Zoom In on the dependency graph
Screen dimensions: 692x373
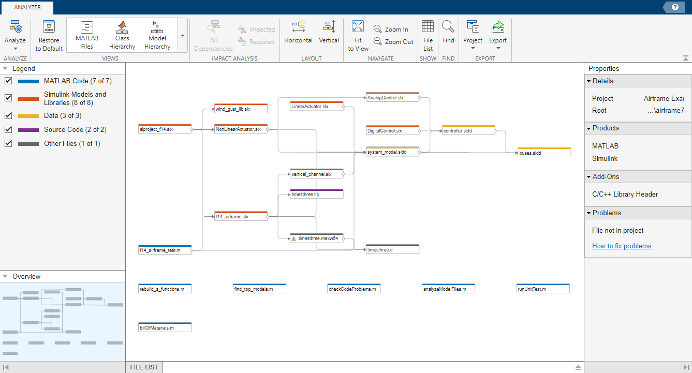coord(392,29)
